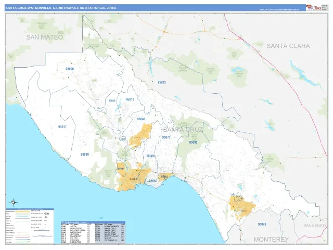333x250 pixels.
Task: Click the SAN BENITO county label
Action: point(314,226)
